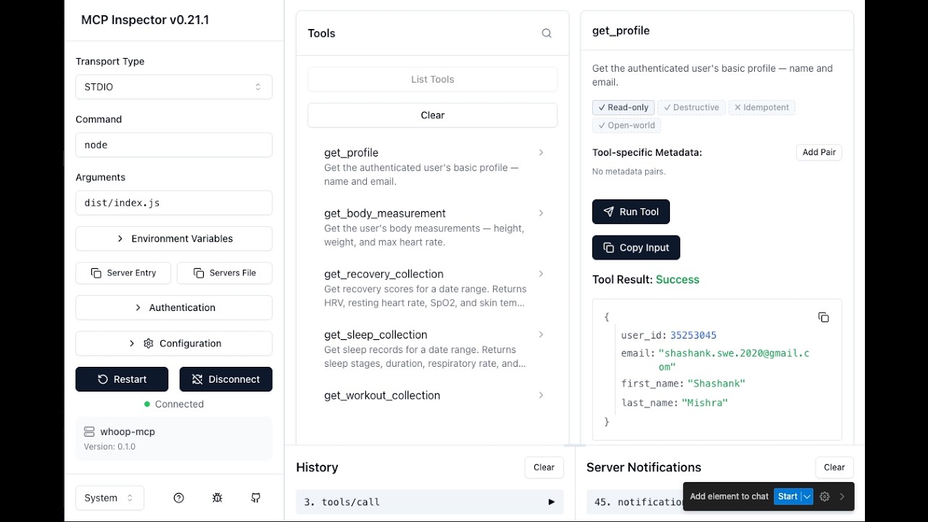Open the help documentation icon
Viewport: 928px width, 522px height.
[179, 498]
